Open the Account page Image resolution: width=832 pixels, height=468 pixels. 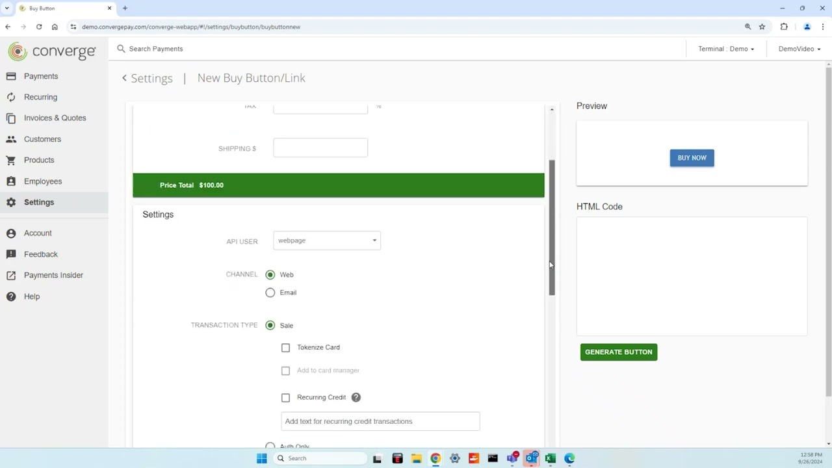tap(38, 233)
